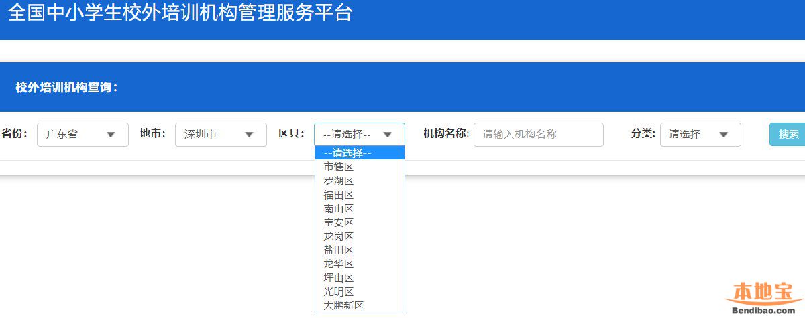Click the 校外培训机构查询 heading
805x318 pixels.
[67, 87]
